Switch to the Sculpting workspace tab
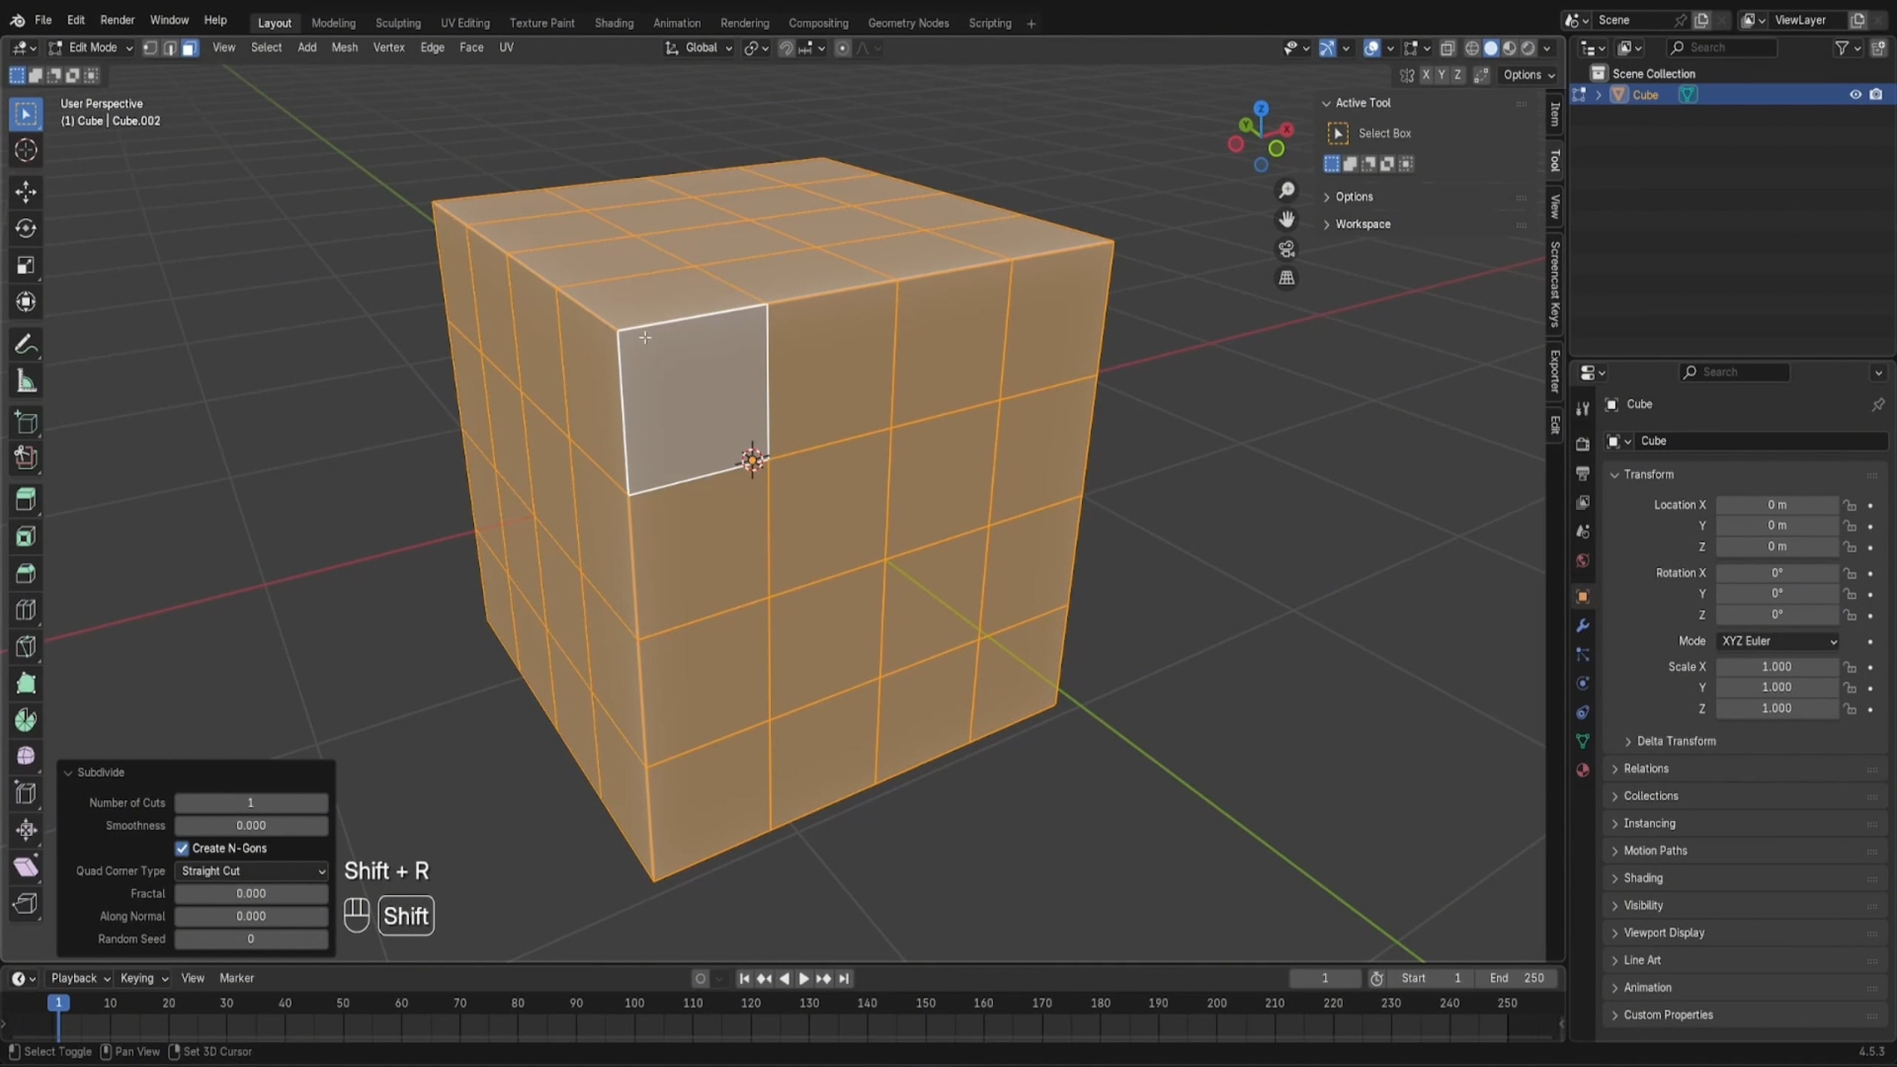The image size is (1897, 1067). point(397,23)
